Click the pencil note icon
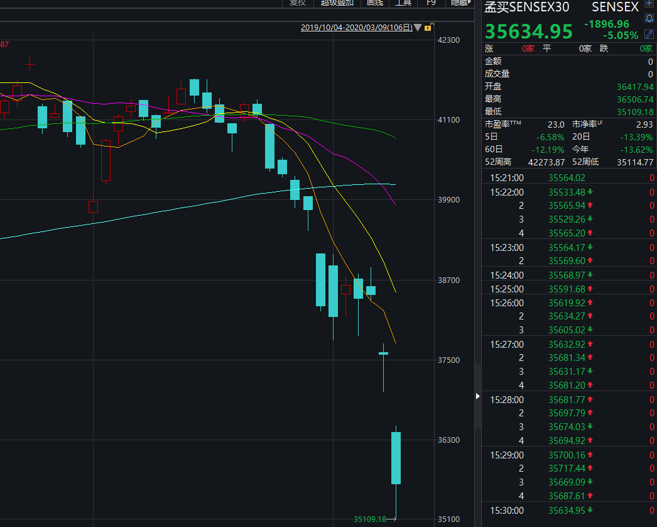This screenshot has height=527, width=657. click(x=649, y=34)
